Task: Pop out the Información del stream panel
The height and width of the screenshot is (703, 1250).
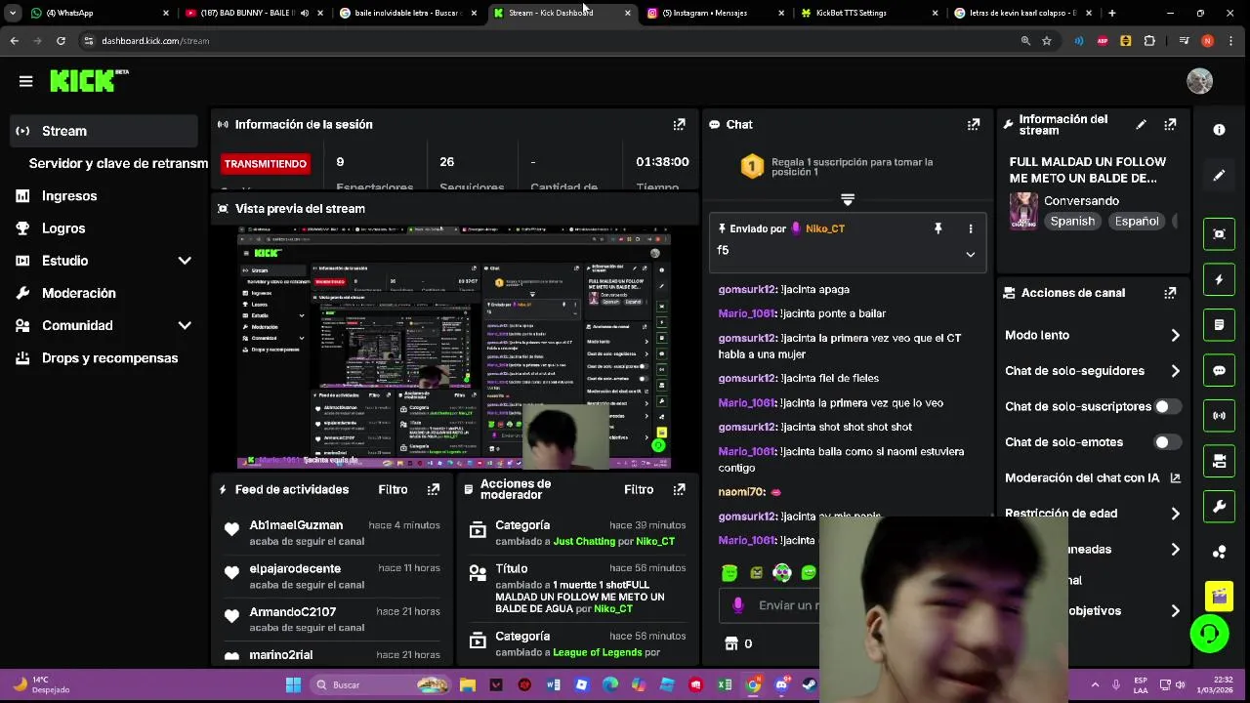Action: coord(1170,124)
